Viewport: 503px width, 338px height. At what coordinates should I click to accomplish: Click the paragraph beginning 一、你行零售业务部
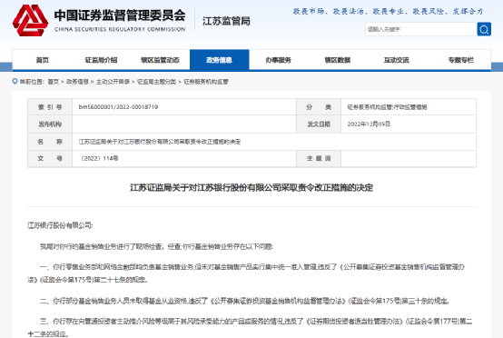click(x=246, y=273)
